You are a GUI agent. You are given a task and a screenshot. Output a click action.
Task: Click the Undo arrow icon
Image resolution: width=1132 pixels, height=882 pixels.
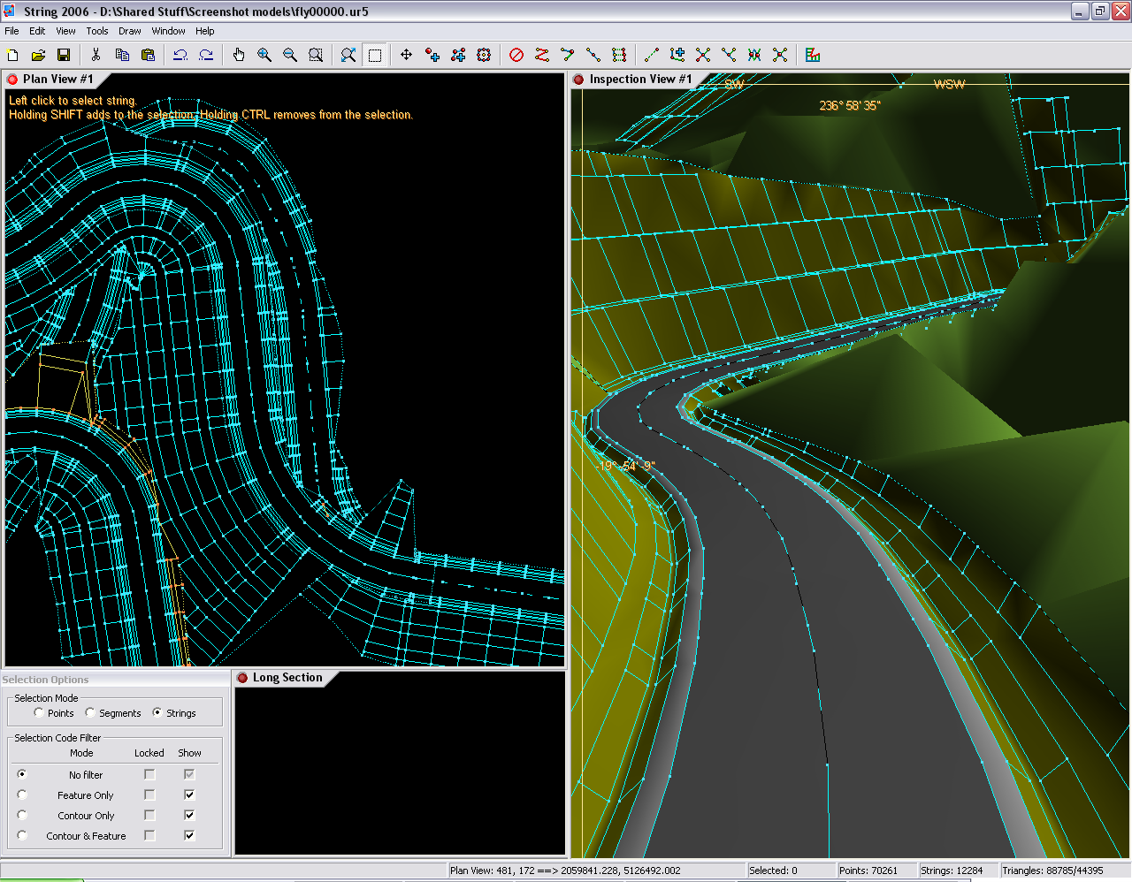[180, 55]
